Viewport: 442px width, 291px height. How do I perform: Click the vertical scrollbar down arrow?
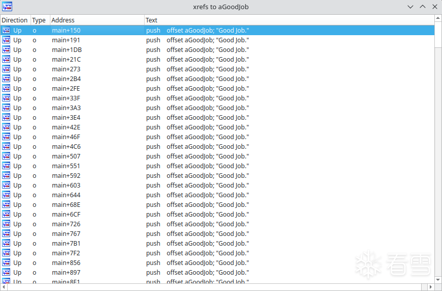point(438,280)
